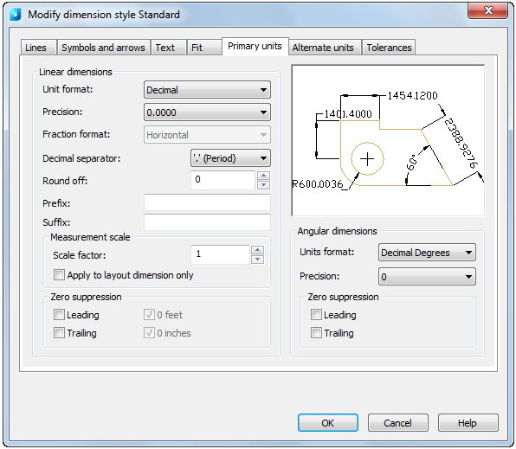Select the Primary units tab
516x449 pixels.
point(255,46)
